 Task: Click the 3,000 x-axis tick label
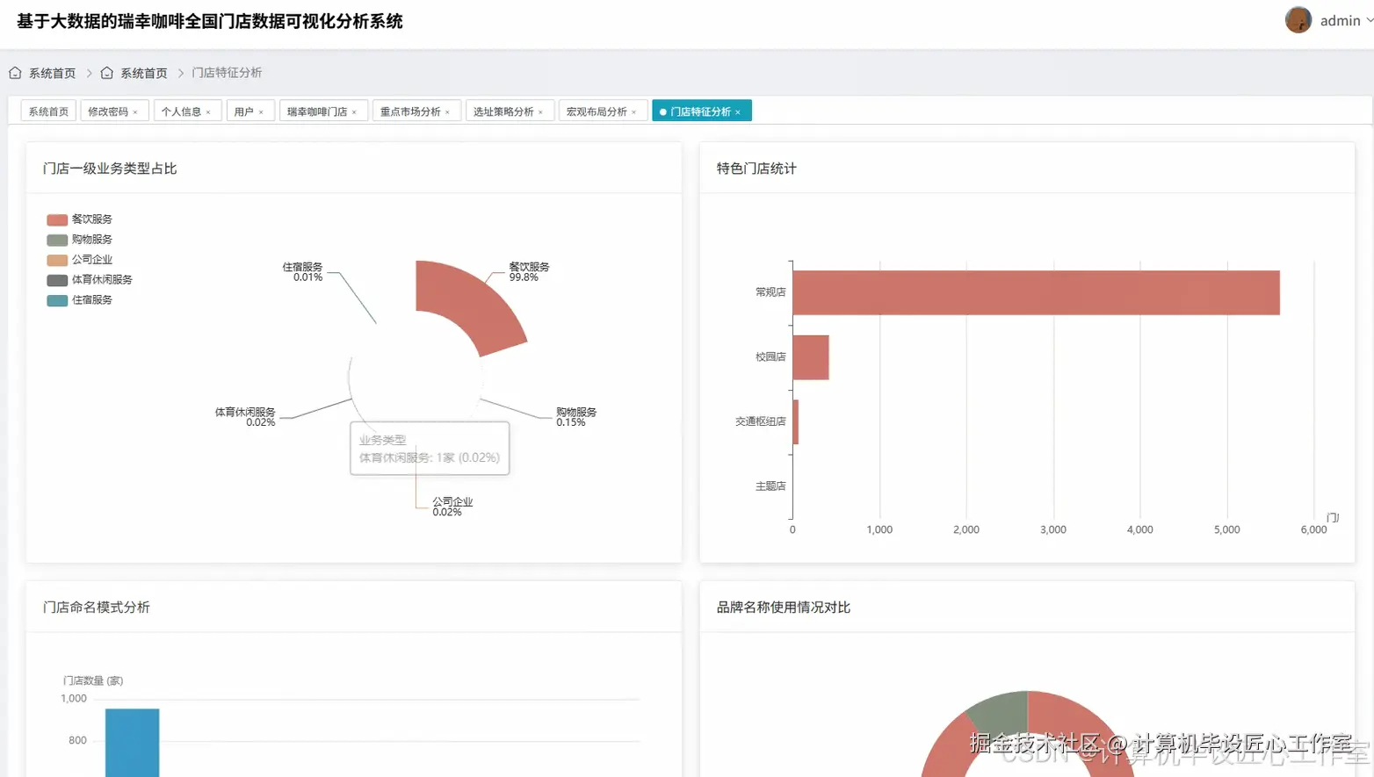coord(1053,530)
